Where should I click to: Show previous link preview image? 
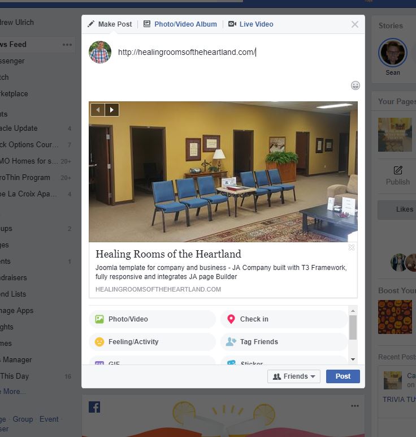(98, 109)
